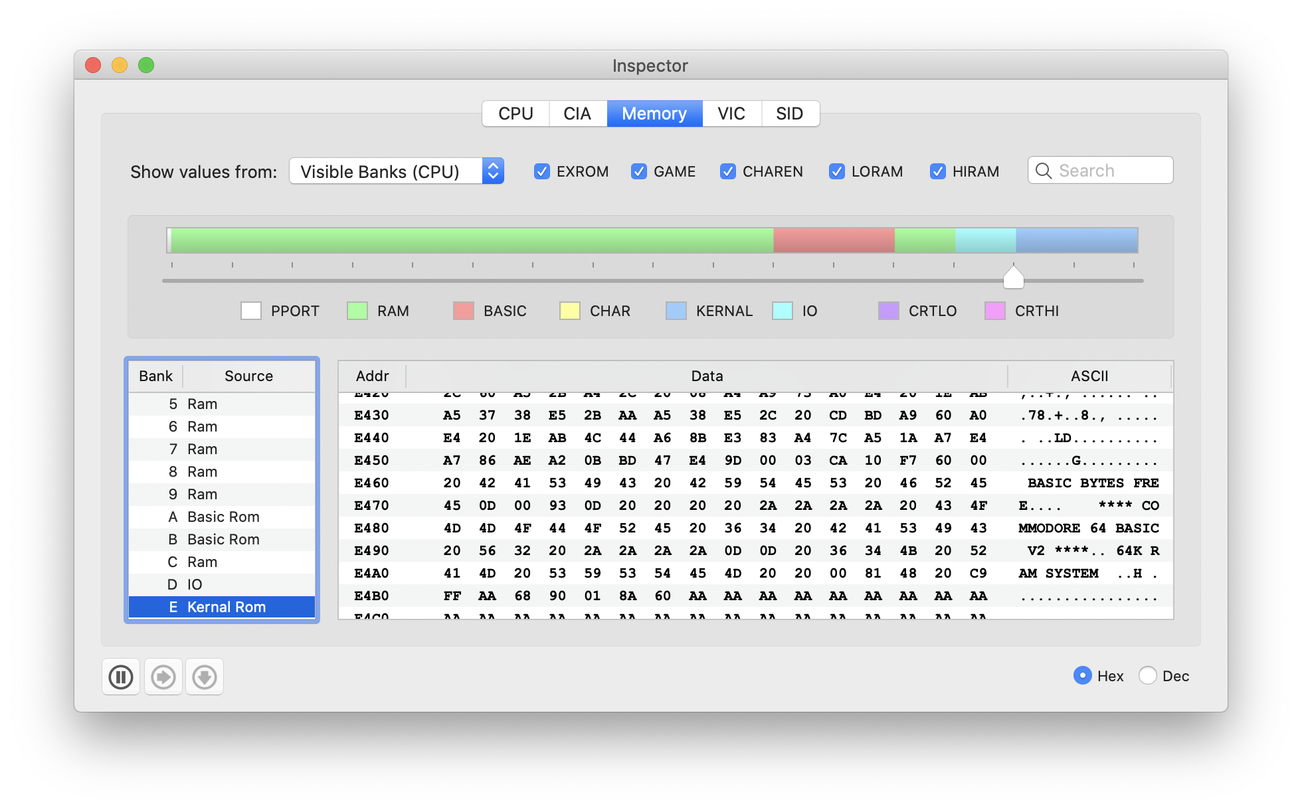Open the VIC tab
Image resolution: width=1302 pixels, height=810 pixels.
click(x=731, y=113)
